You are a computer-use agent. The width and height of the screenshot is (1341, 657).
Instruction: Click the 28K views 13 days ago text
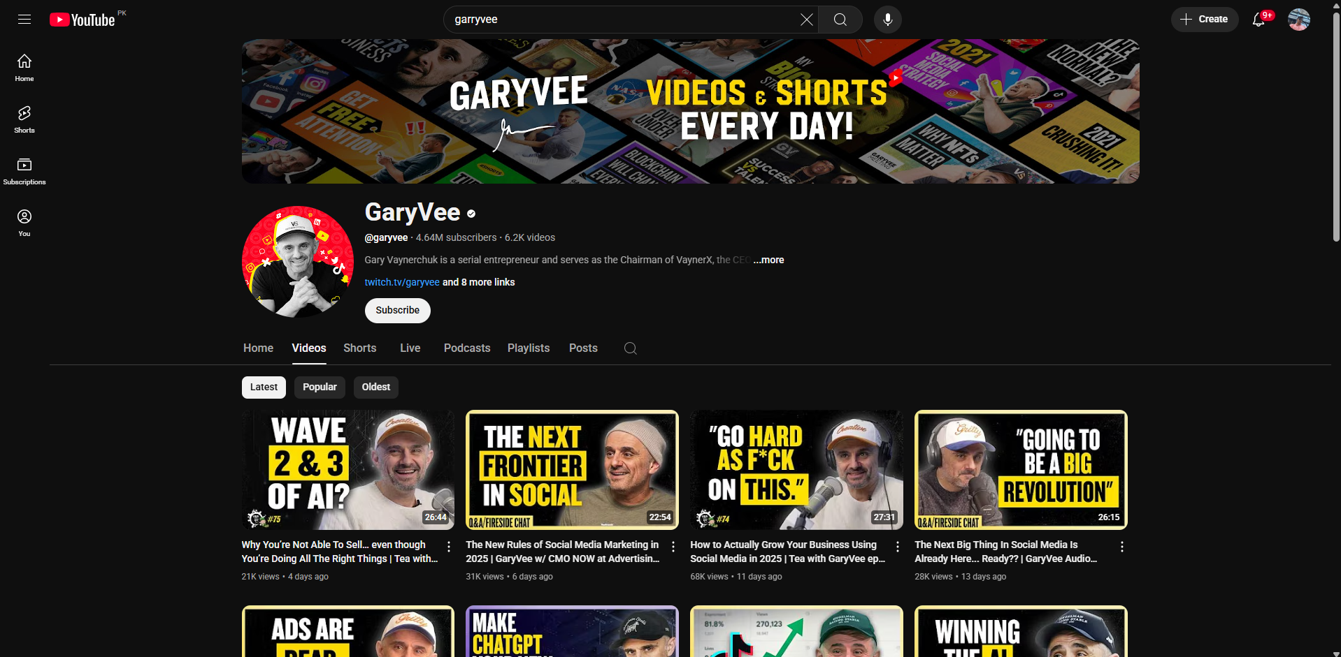[x=961, y=577]
